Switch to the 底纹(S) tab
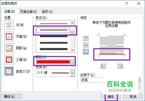 [x=47, y=12]
